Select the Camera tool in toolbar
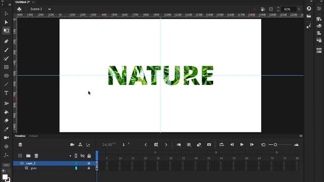Screen dimensions: 324x182 pyautogui.click(x=6, y=138)
